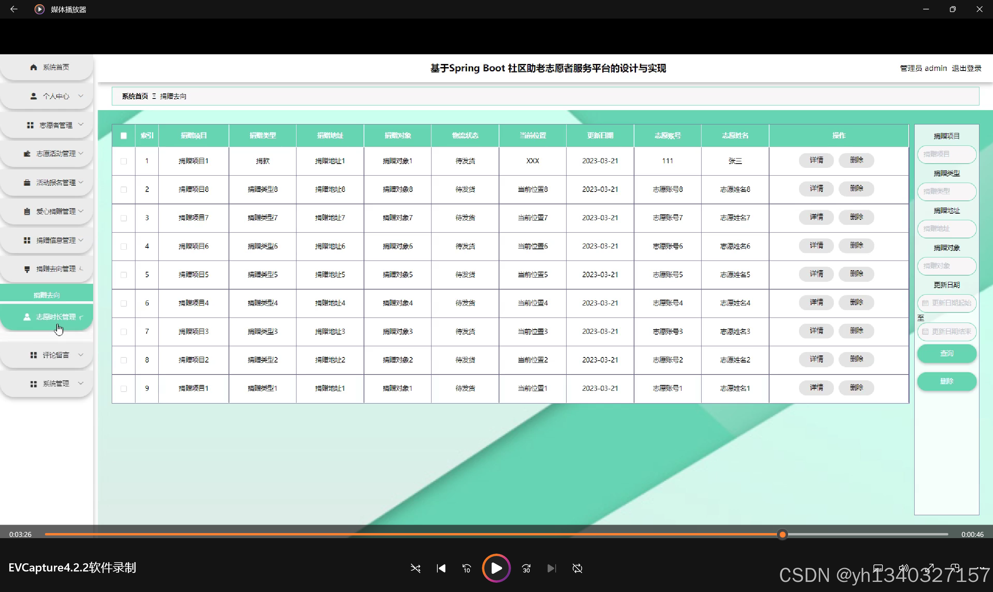Click the previous track icon
Viewport: 993px width, 592px height.
click(x=441, y=568)
